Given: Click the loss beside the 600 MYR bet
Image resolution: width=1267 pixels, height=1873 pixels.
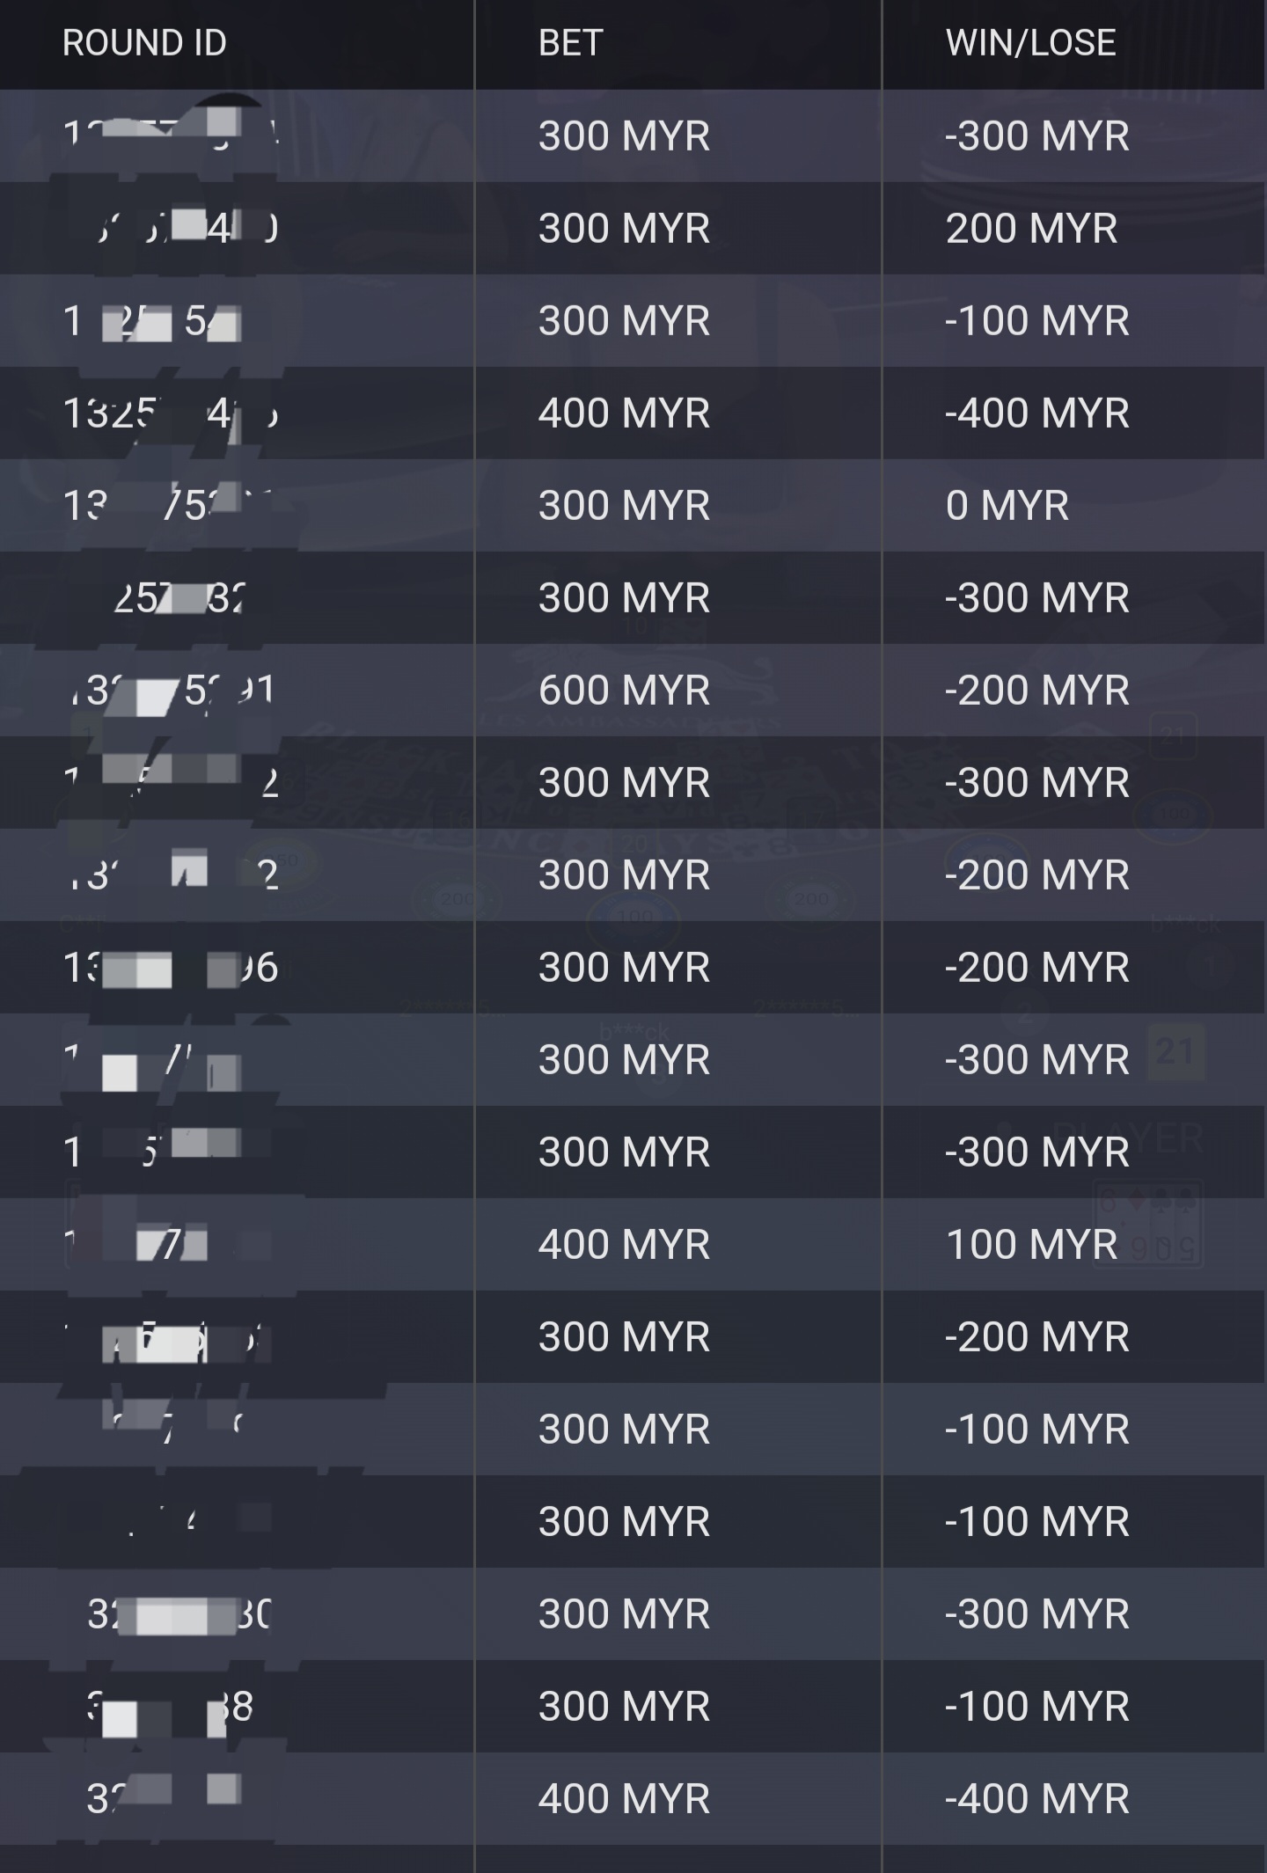Looking at the screenshot, I should point(1036,690).
